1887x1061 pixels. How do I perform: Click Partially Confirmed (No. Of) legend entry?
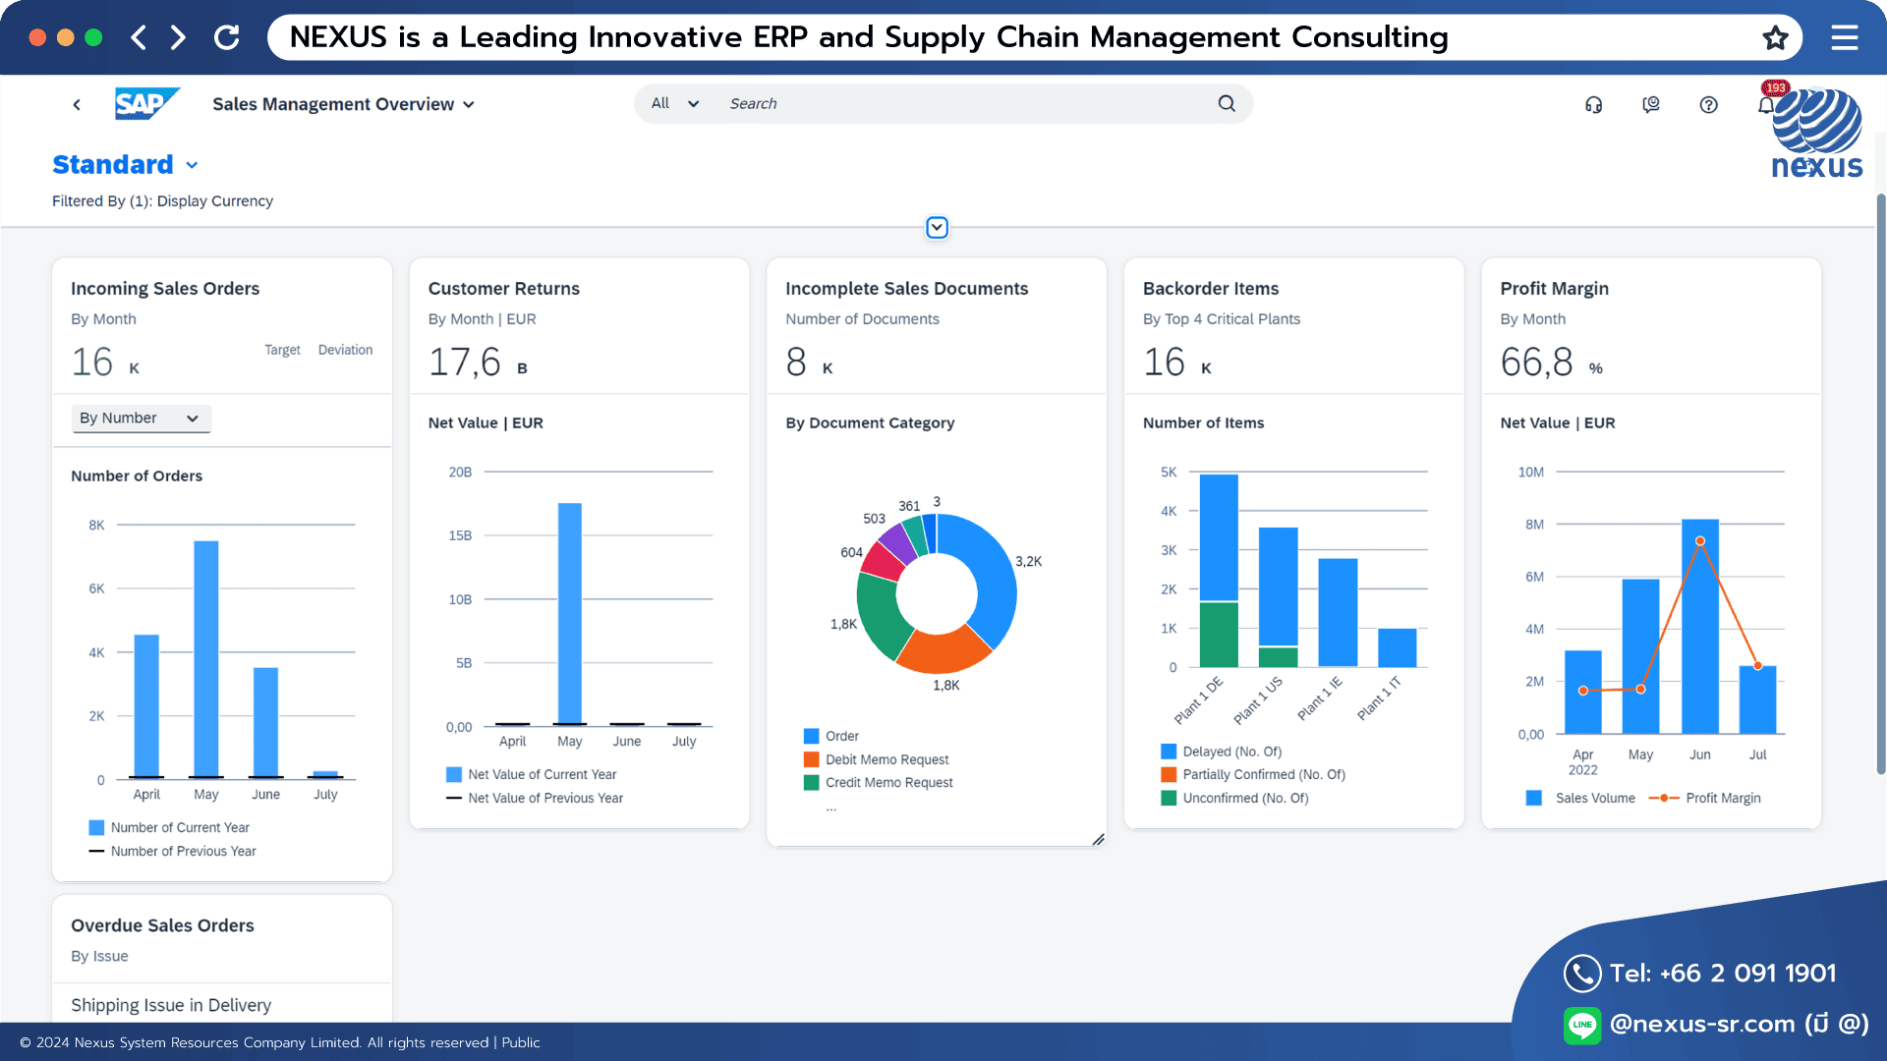point(1253,774)
